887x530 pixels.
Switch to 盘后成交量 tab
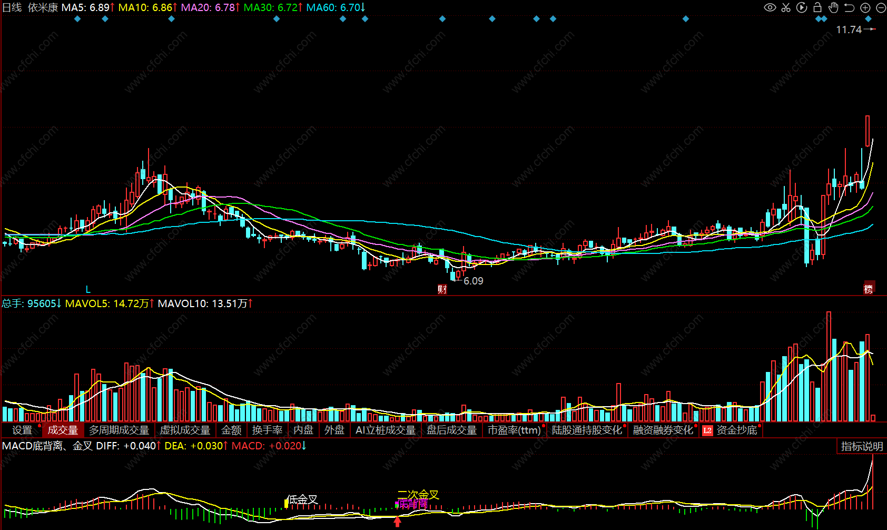(x=451, y=430)
